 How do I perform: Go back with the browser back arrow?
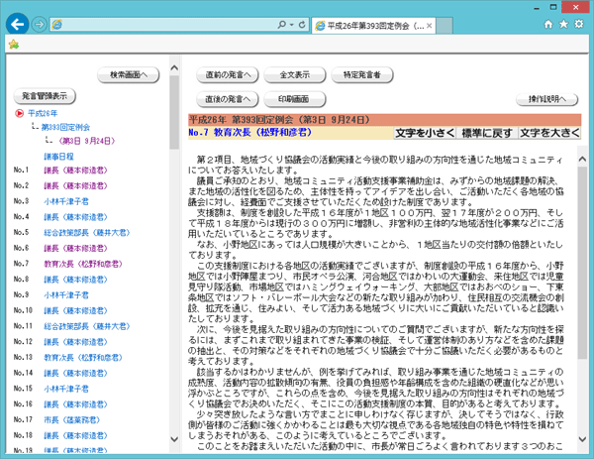point(18,25)
